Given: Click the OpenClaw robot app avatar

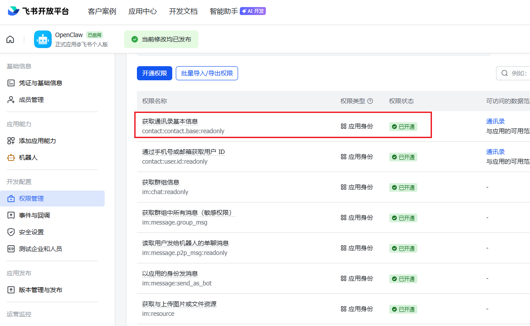Looking at the screenshot, I should (x=43, y=39).
